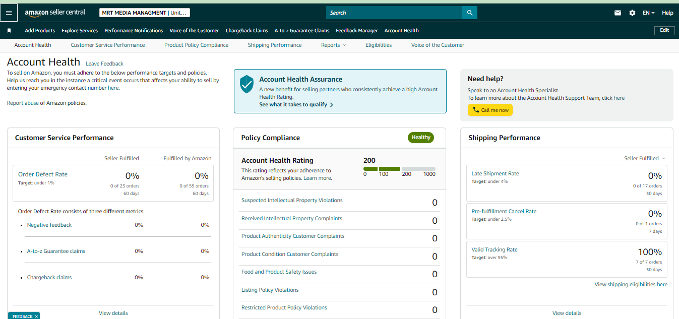Image resolution: width=679 pixels, height=319 pixels.
Task: Open Voice of the Customer in favorites bar
Action: point(194,31)
